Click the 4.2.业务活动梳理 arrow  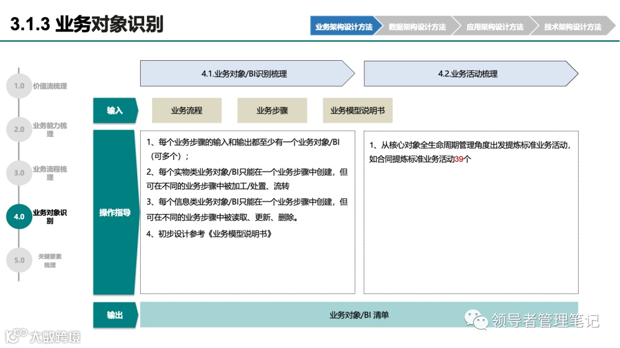click(471, 73)
